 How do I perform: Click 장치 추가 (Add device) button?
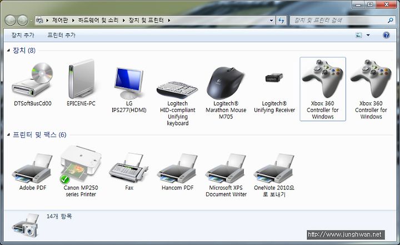point(22,35)
